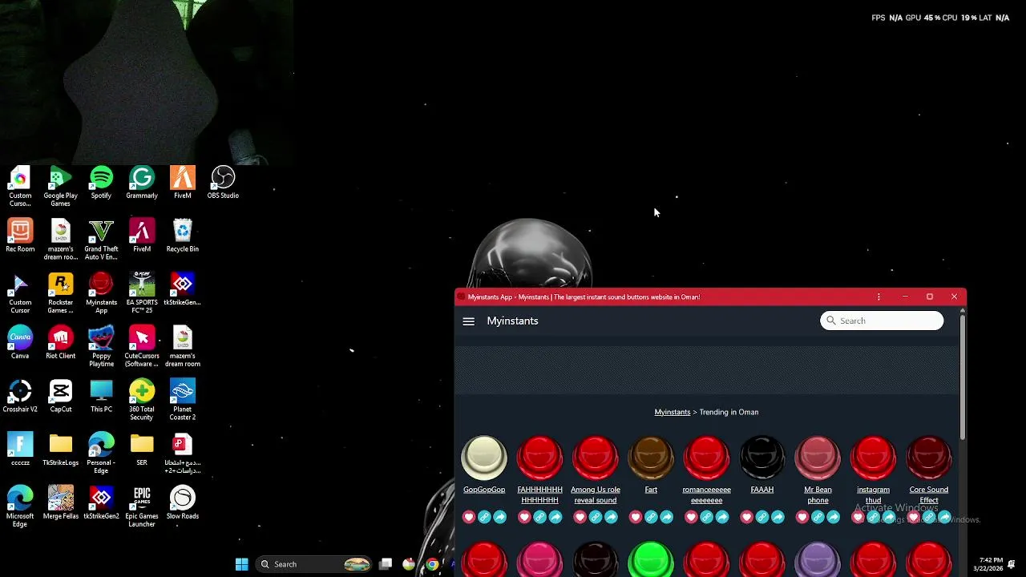Select the EA SPORTS FC 25 desktop icon

click(x=142, y=293)
